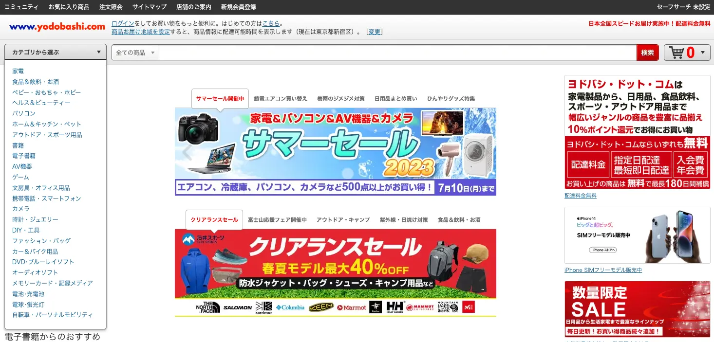Viewport: 714px width, 342px height.
Task: Switch to 日用品まとめ買い tab
Action: [x=395, y=99]
